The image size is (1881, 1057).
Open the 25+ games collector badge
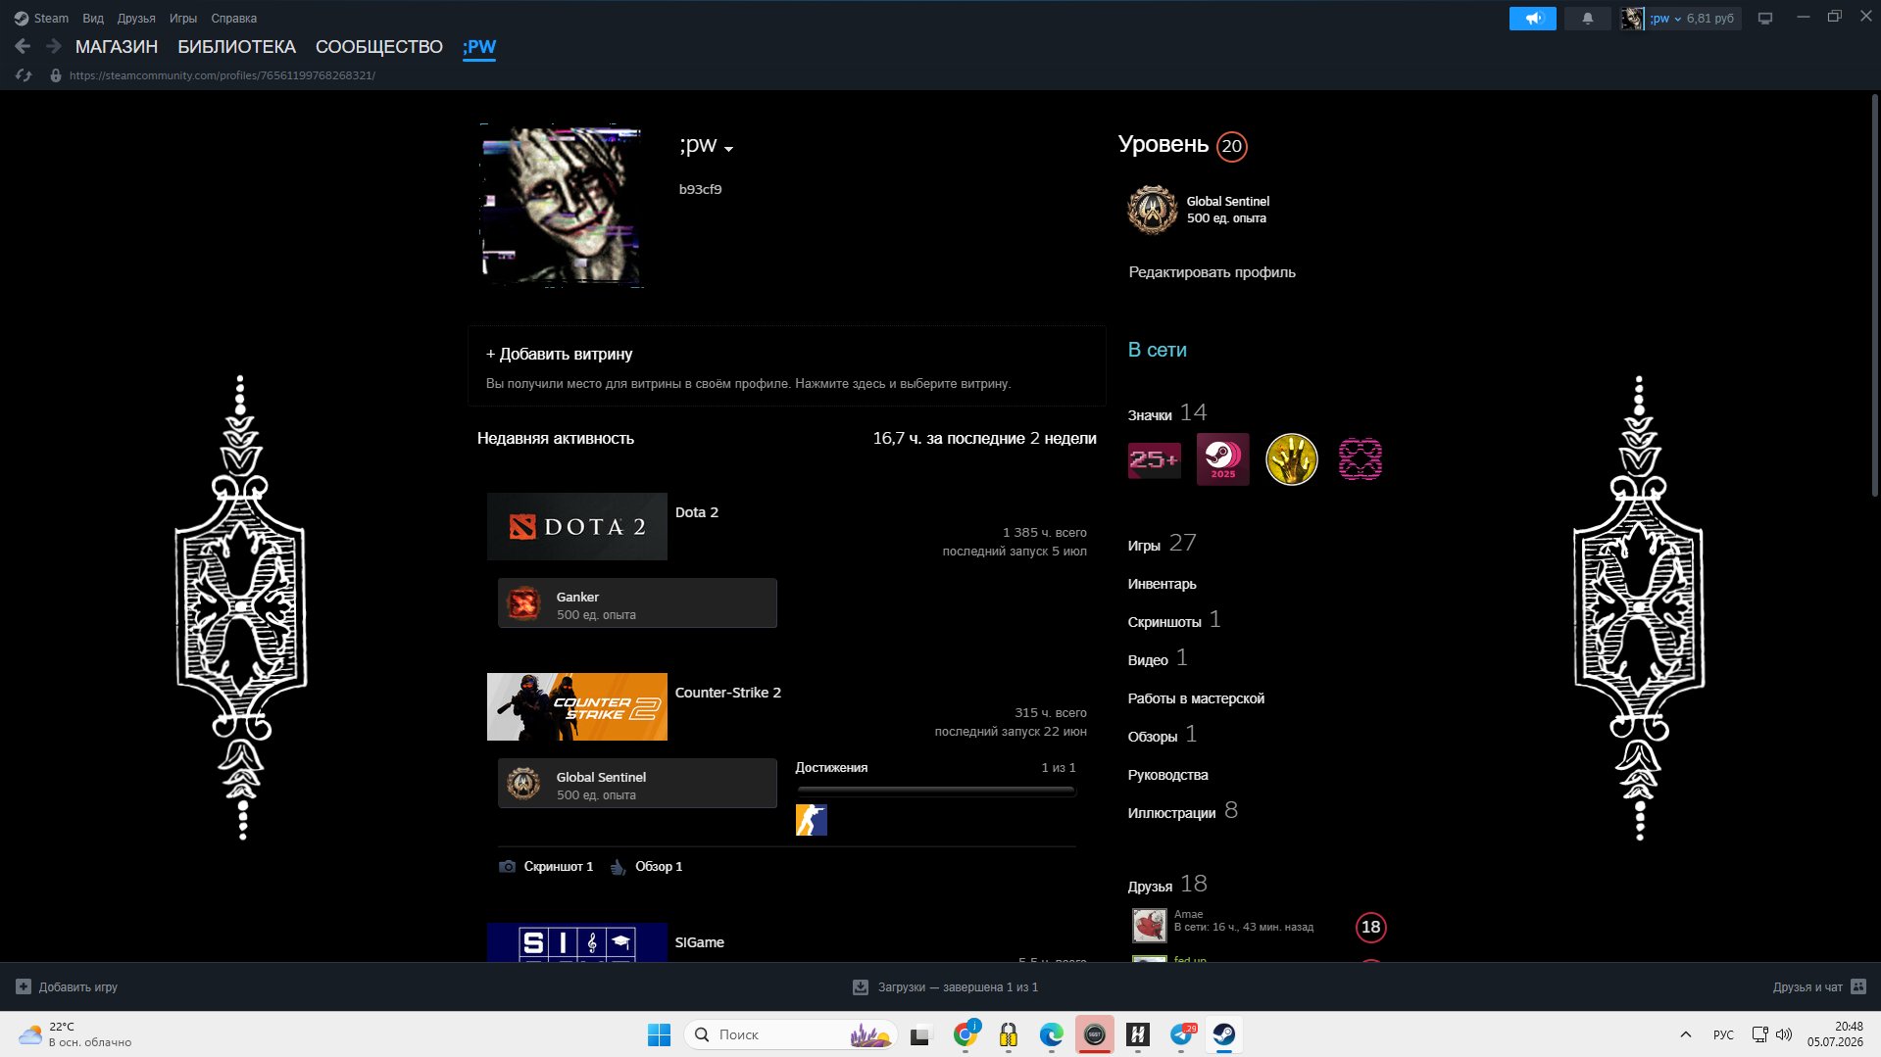(1154, 459)
